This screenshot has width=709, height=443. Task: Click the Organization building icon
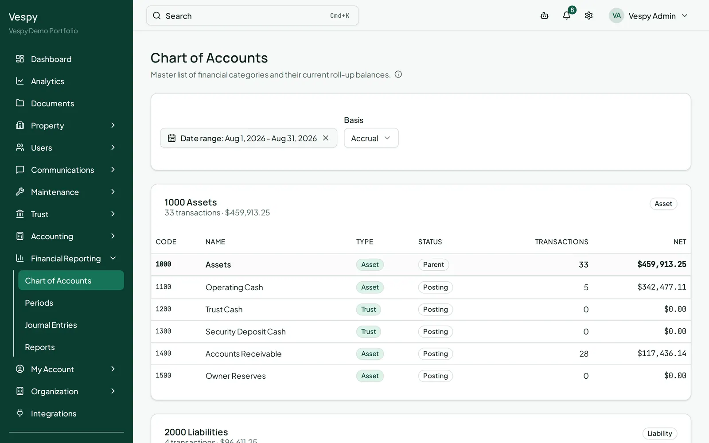pos(20,391)
